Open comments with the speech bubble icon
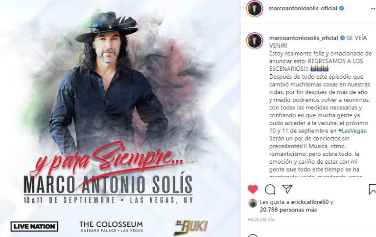Screen dimensions: 376x237 (270, 190)
